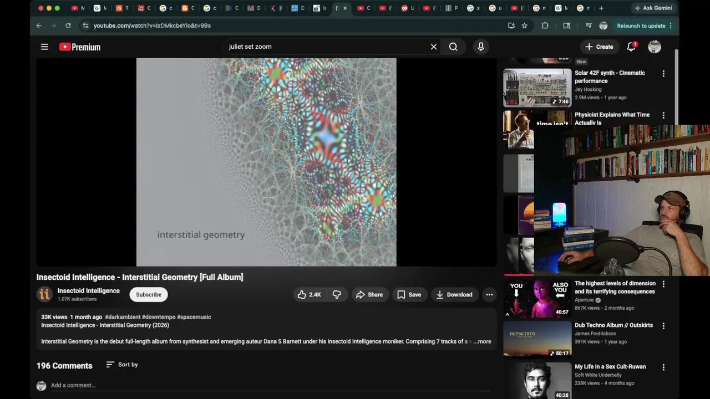Open Soft White Underbelly channel name
This screenshot has width=710, height=399.
598,375
